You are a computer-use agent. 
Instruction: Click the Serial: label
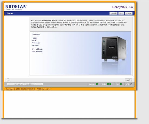(34, 40)
